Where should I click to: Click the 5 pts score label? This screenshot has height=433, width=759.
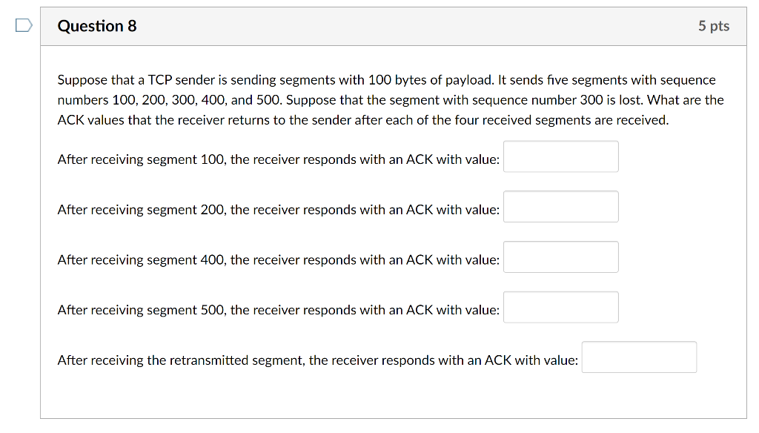pyautogui.click(x=714, y=26)
